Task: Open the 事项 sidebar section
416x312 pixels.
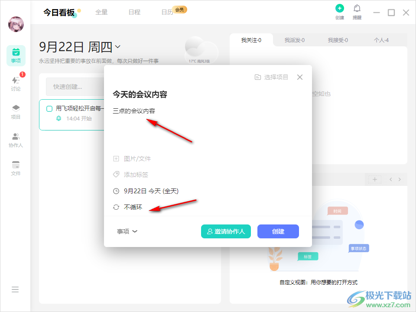Action: [x=16, y=55]
